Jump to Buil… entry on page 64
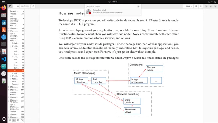Image resolution: width=218 pixels, height=123 pixels. coord(16,68)
